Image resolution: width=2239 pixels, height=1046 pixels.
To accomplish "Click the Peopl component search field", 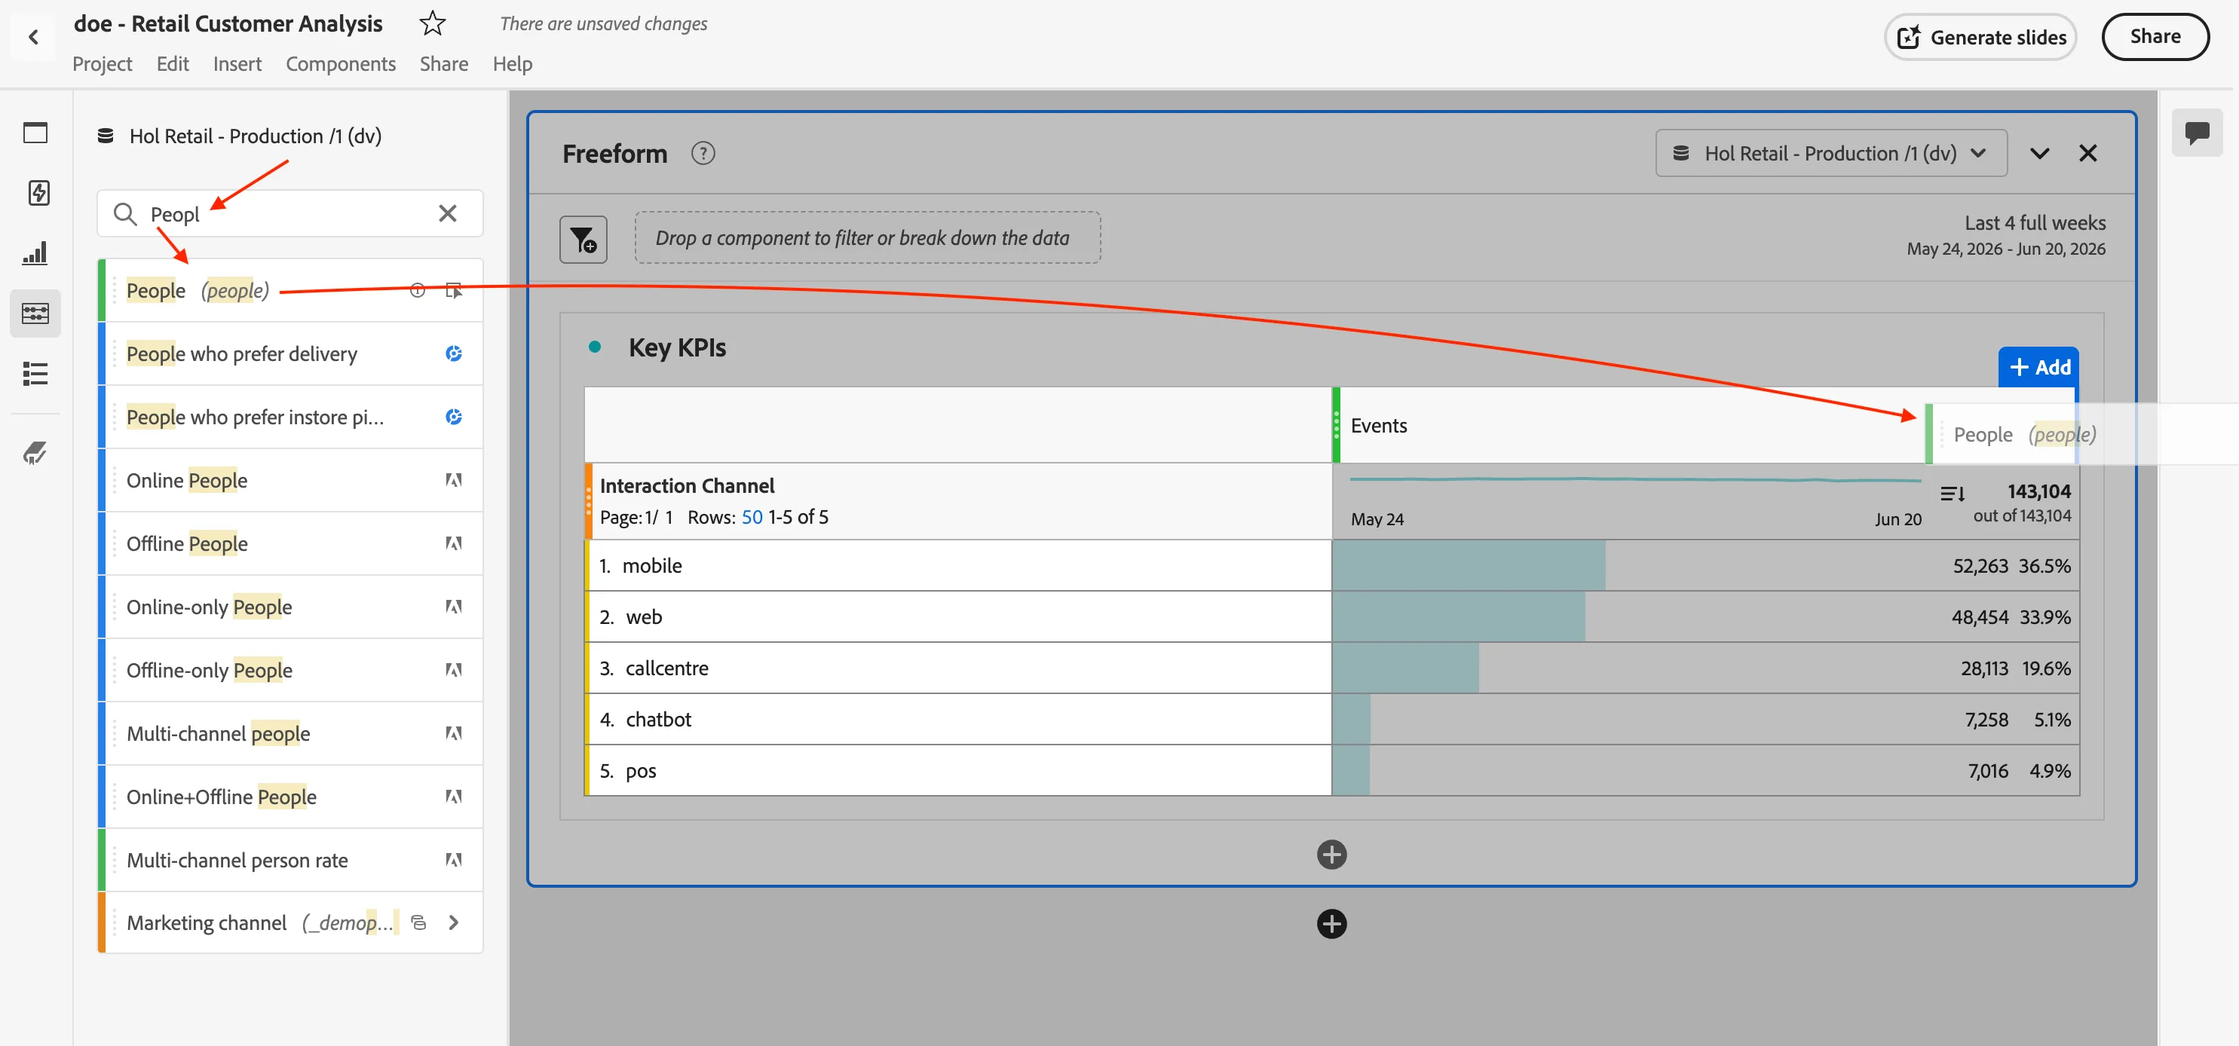I will (x=289, y=214).
